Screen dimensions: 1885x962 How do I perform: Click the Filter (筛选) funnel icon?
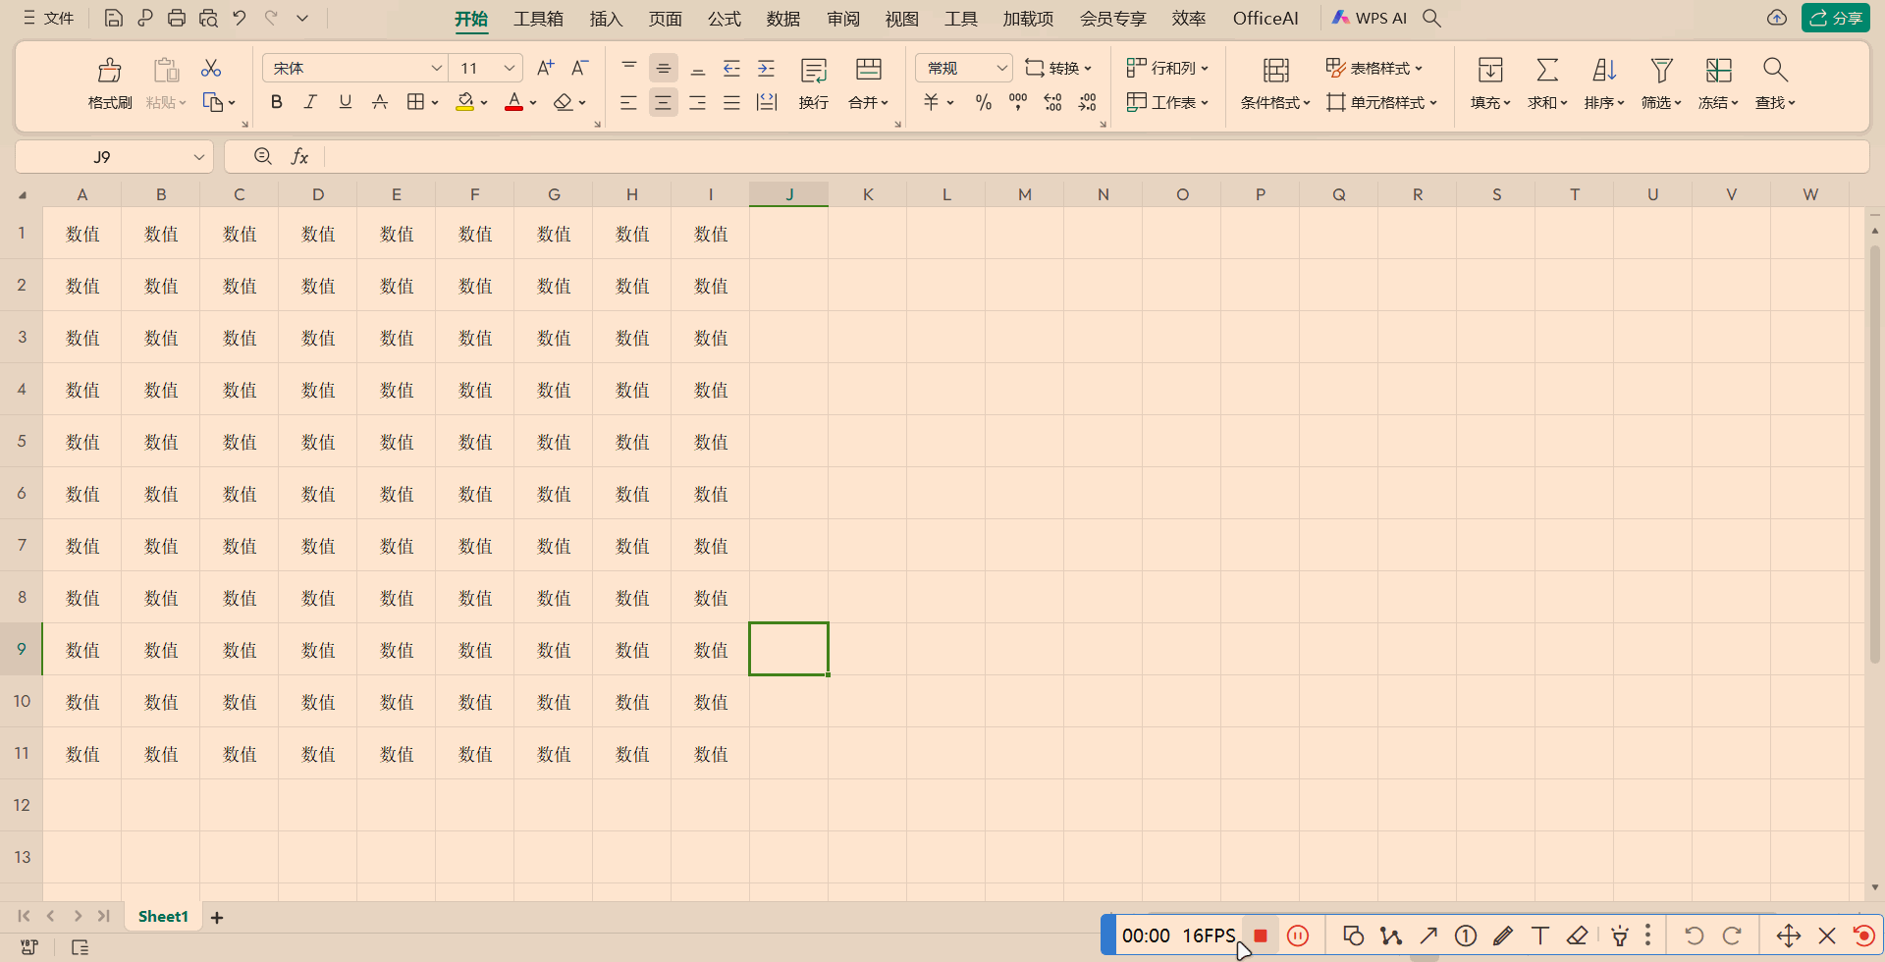pos(1660,71)
